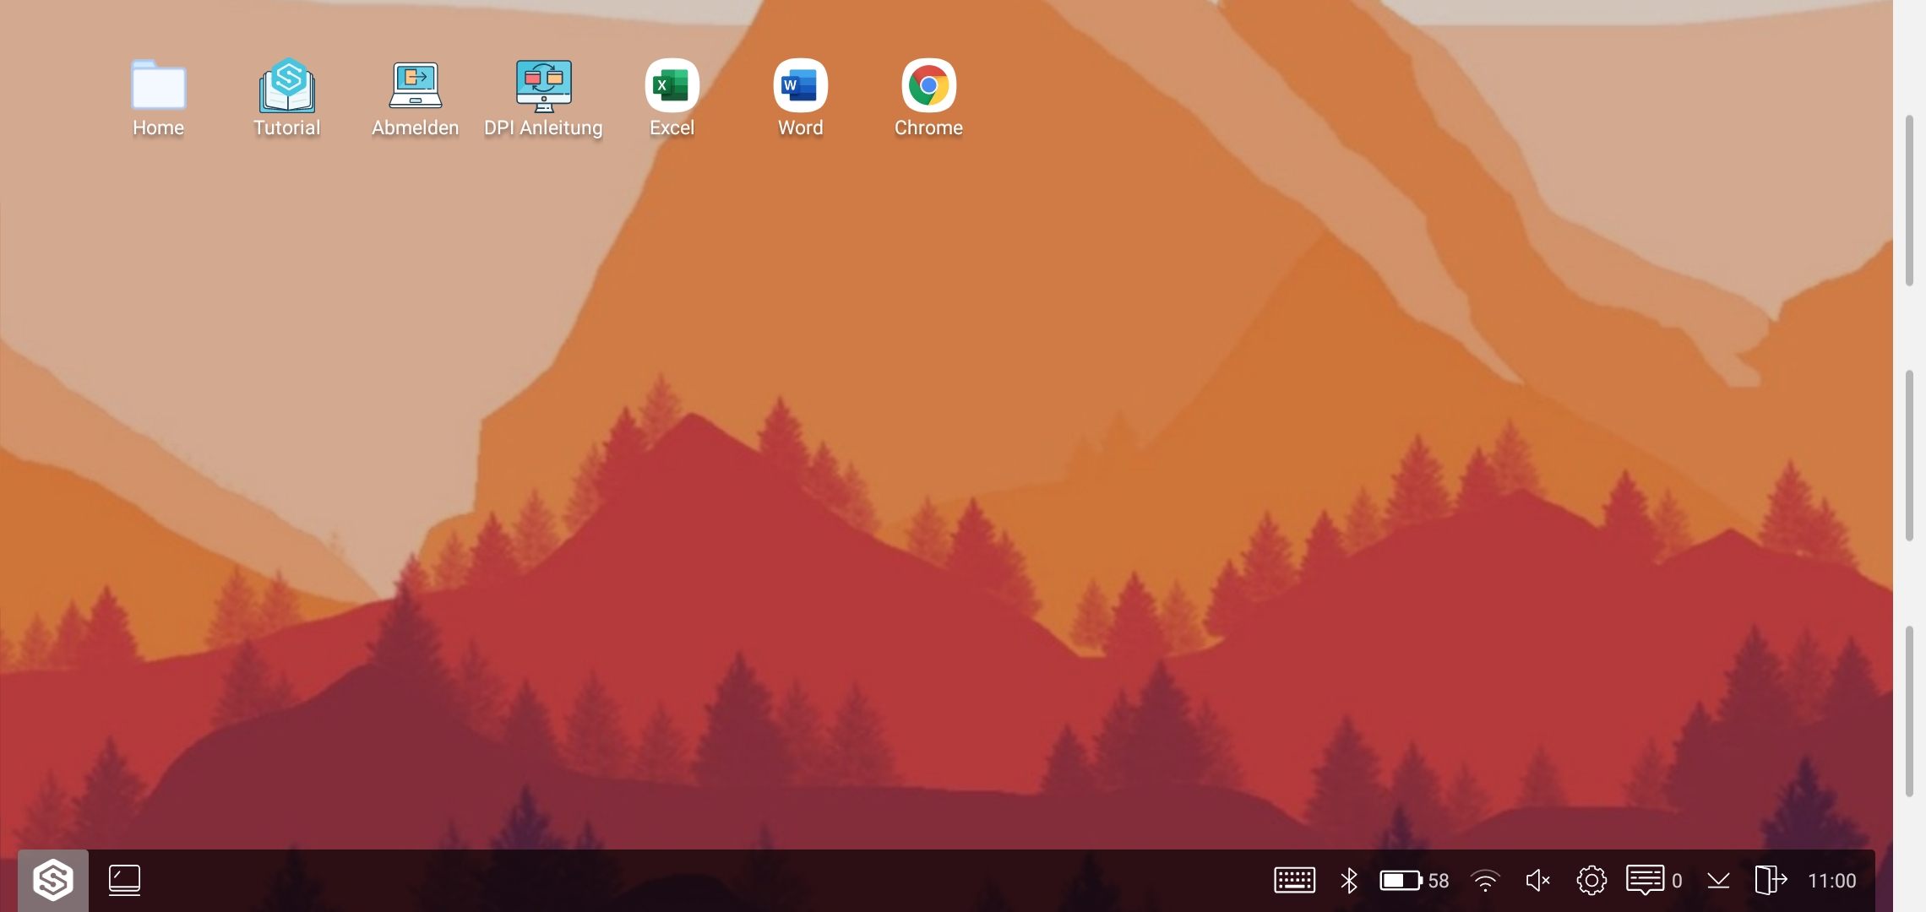
Task: Open settings gear in taskbar
Action: coord(1591,881)
